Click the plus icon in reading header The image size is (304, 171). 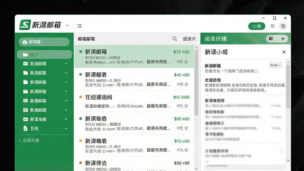point(283,39)
